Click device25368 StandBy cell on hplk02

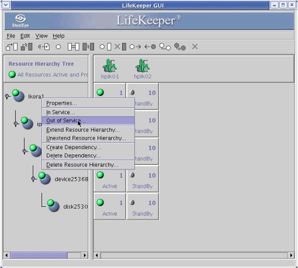pyautogui.click(x=143, y=179)
